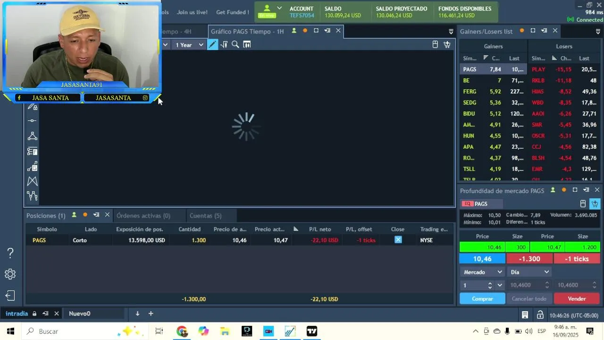
Task: Expand the account selector dropdown arrow
Action: (279, 8)
